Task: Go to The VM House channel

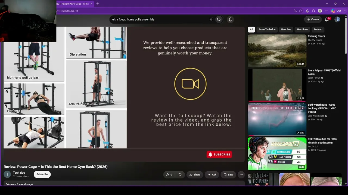Action: [x=315, y=40]
